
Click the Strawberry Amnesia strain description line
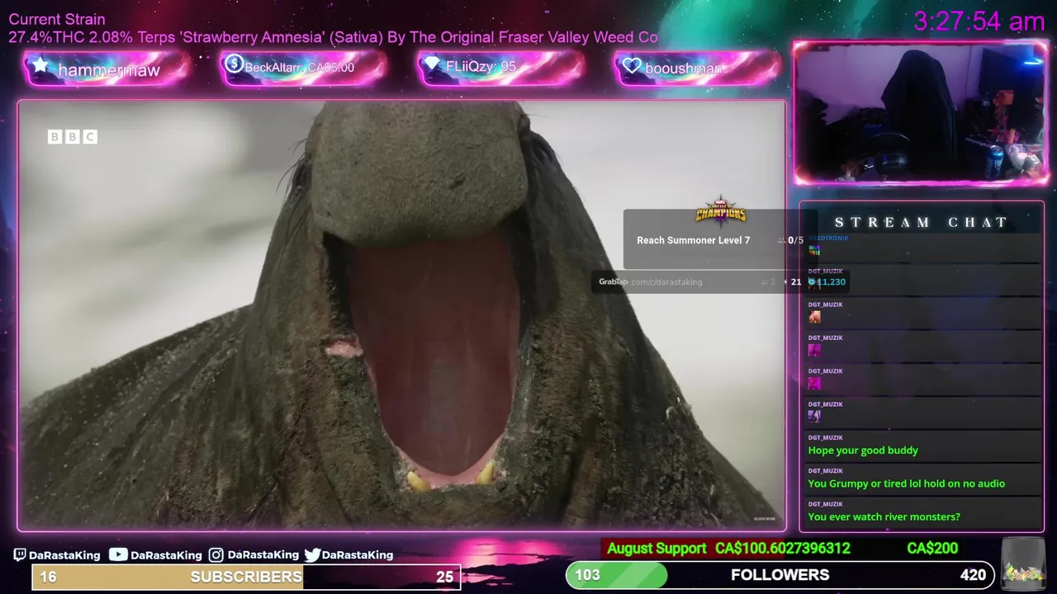tap(334, 37)
